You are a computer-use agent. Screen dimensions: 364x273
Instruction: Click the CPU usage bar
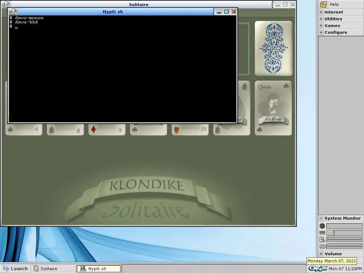344,226
